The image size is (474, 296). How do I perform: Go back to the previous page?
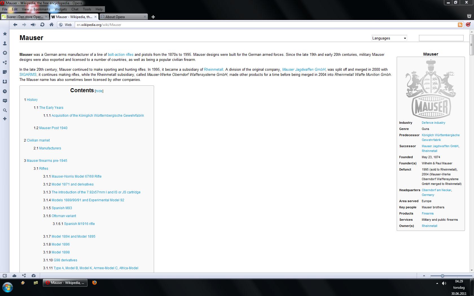click(x=15, y=25)
